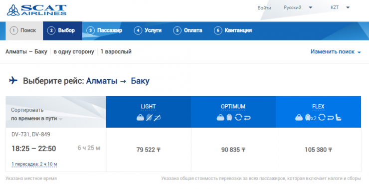Click exchange arrows icon under OPTIMUM
The image size is (369, 189).
click(x=238, y=117)
